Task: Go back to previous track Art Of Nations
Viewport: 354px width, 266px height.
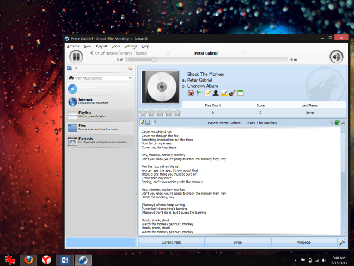Action: pos(118,53)
